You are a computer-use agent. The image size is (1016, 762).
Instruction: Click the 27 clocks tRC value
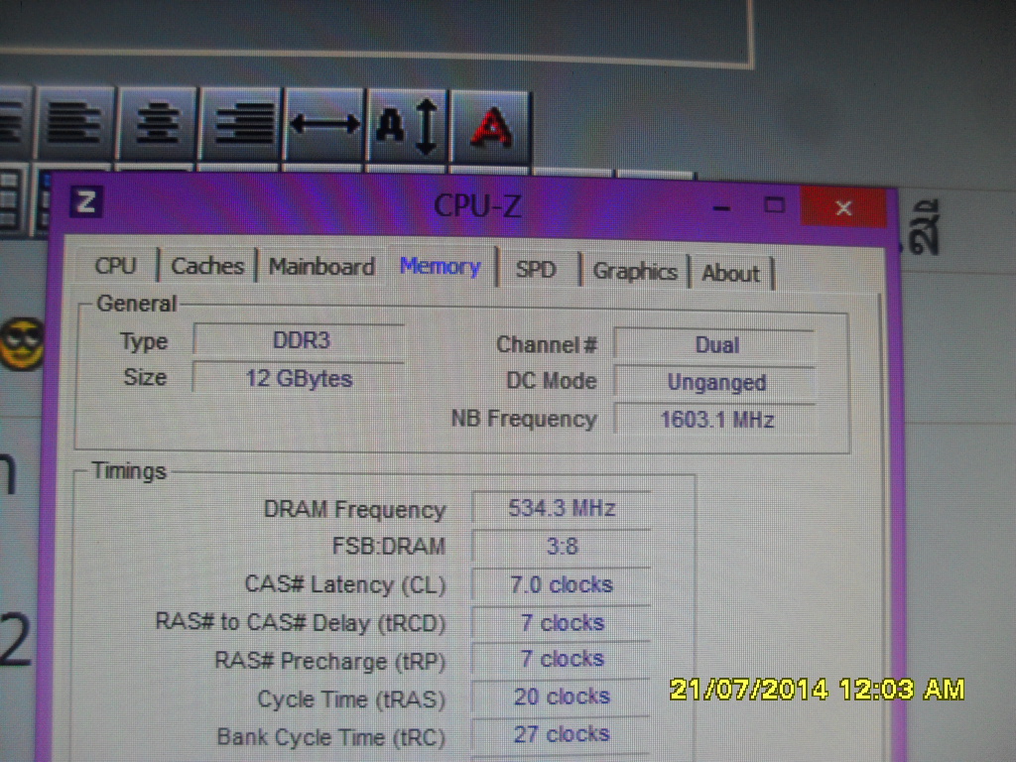point(562,734)
